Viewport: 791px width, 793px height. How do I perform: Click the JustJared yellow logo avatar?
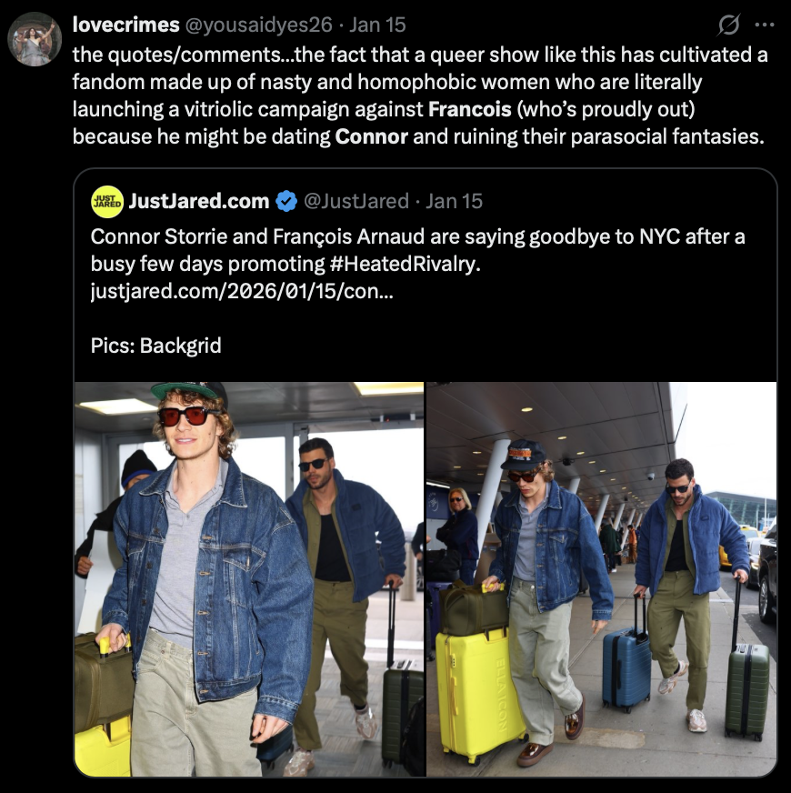point(107,201)
